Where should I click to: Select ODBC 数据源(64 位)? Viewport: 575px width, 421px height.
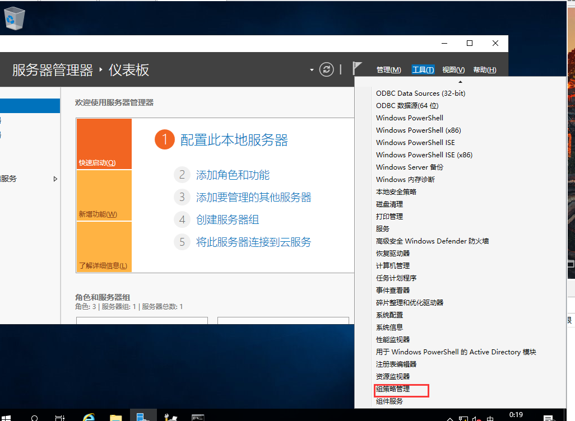point(407,105)
